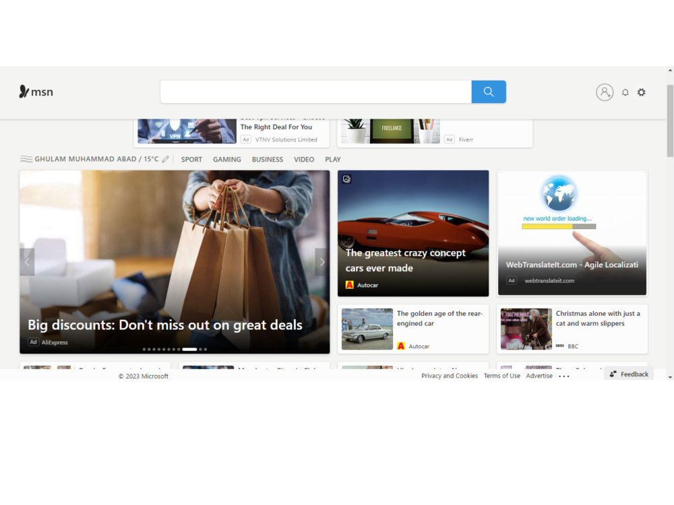Open the user account sign-in icon
This screenshot has width=674, height=505.
(x=605, y=92)
